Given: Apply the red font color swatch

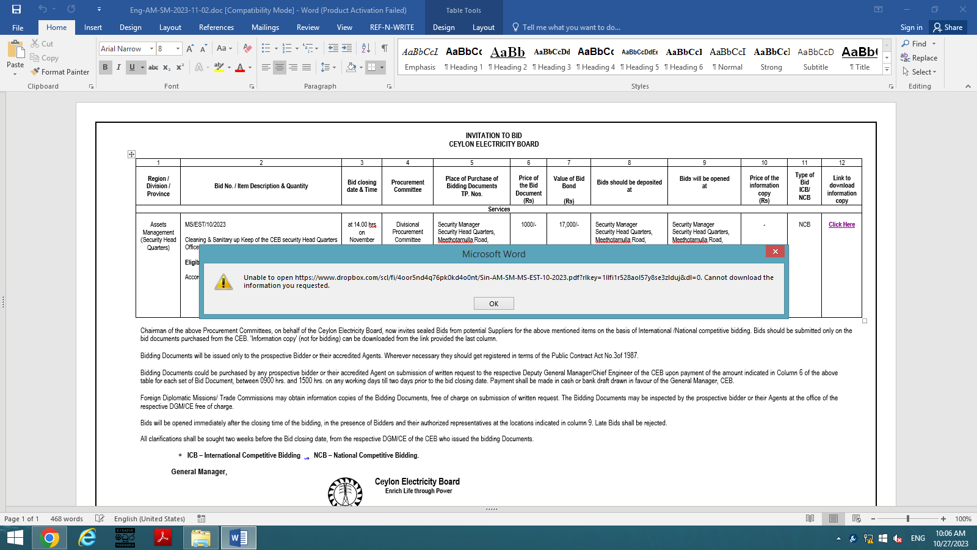Looking at the screenshot, I should point(240,67).
